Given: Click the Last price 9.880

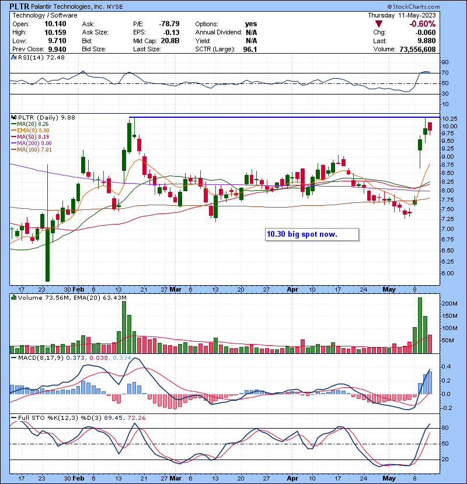Looking at the screenshot, I should [x=427, y=41].
